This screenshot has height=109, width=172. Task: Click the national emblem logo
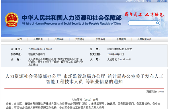pyautogui.click(x=12, y=19)
